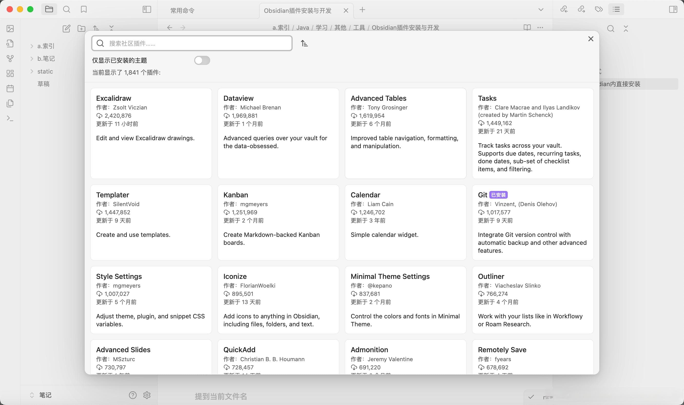The height and width of the screenshot is (405, 684).
Task: Open Advanced Tables plugin card
Action: point(406,134)
